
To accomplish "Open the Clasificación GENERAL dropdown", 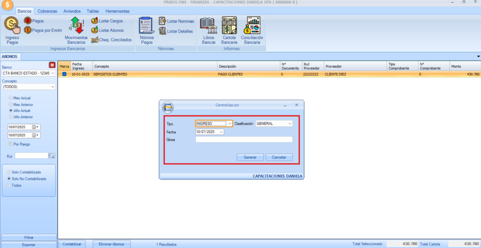I will click(289, 124).
